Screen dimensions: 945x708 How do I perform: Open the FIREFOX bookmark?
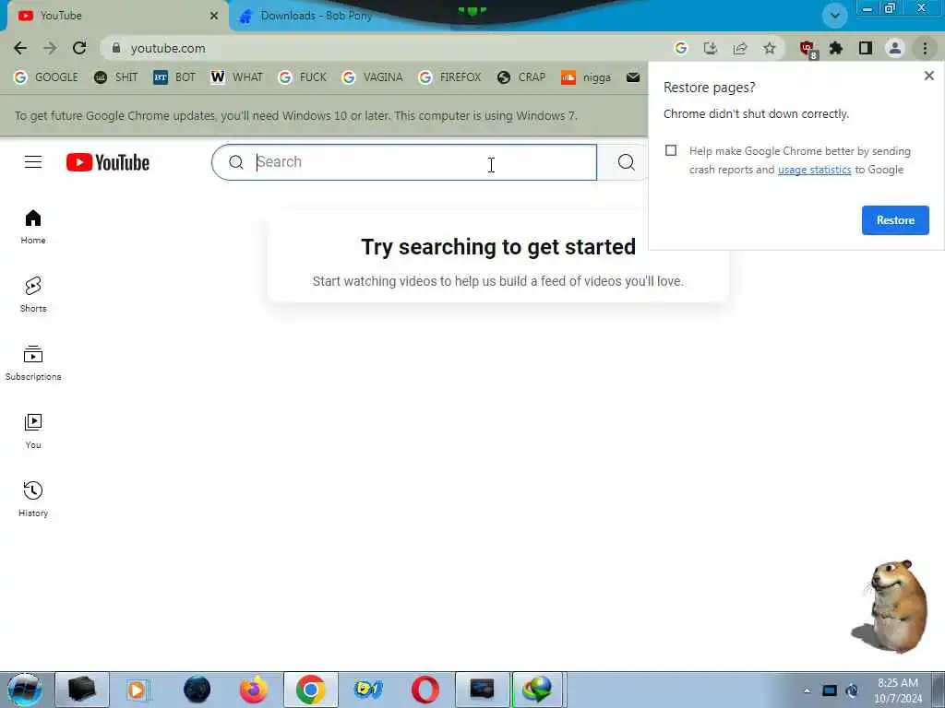[x=449, y=77]
